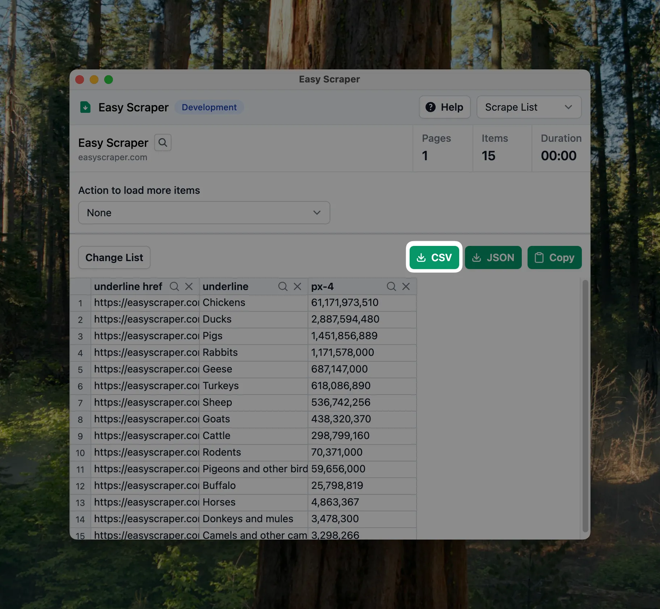Screen dimensions: 660x609
Task: Delete the underline column using X icon
Action: coord(297,286)
